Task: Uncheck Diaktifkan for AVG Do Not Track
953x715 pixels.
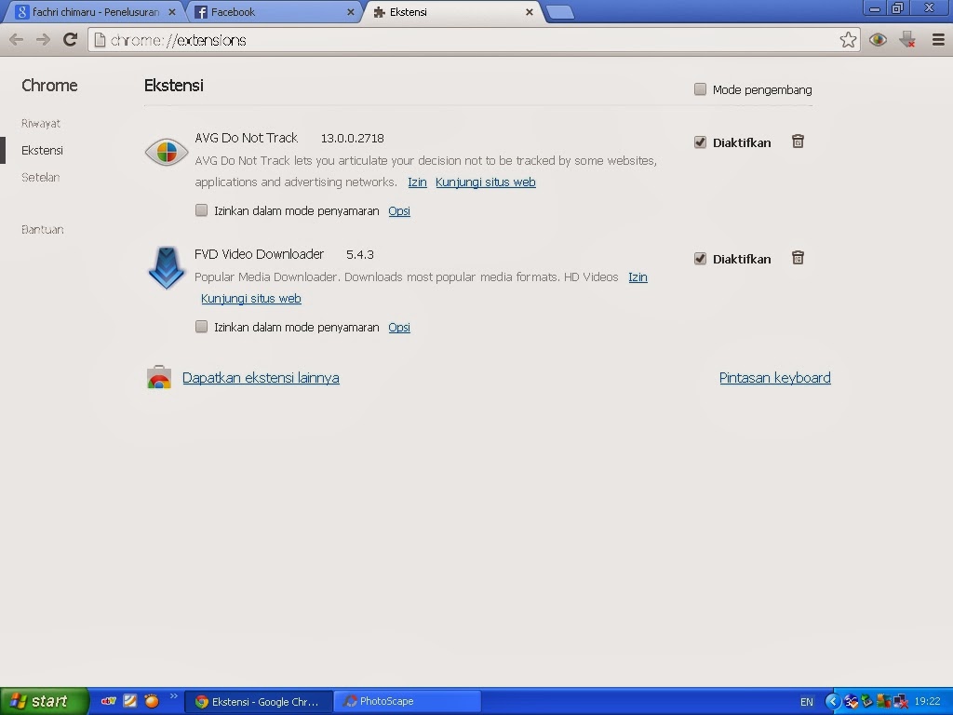Action: (700, 142)
